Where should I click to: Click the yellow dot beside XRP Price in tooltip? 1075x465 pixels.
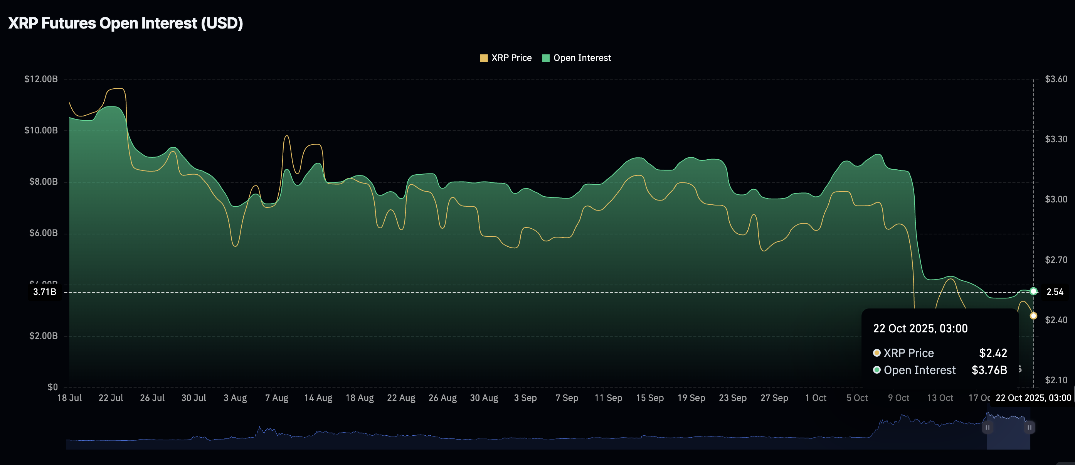point(877,353)
